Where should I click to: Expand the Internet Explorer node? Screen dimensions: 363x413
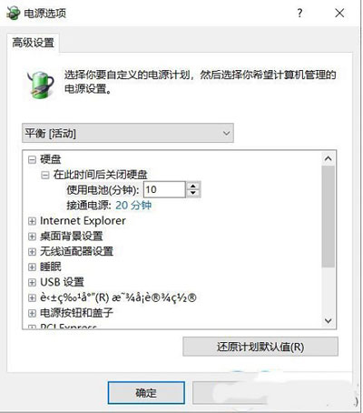click(32, 221)
